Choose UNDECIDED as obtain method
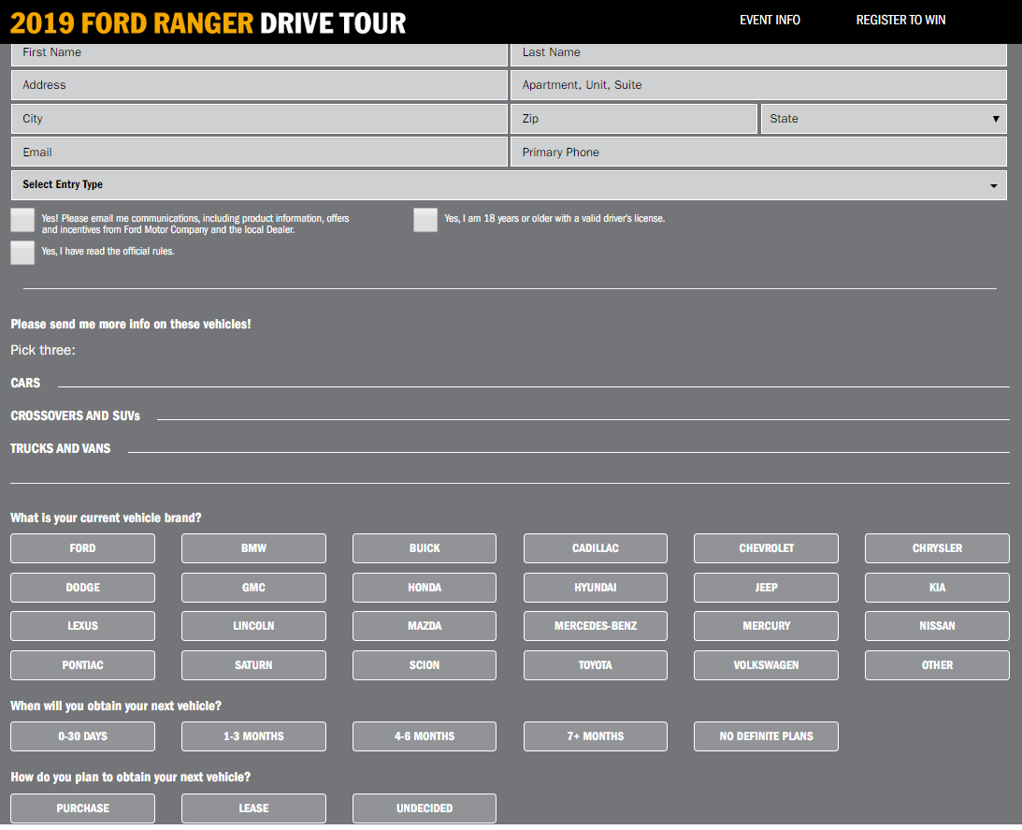This screenshot has width=1022, height=830. 425,808
